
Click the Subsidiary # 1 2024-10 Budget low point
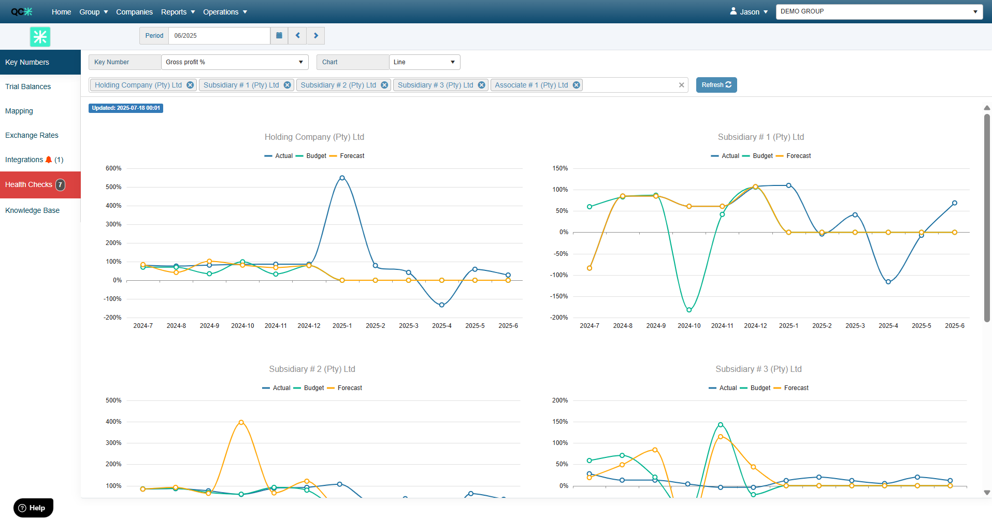click(x=689, y=310)
